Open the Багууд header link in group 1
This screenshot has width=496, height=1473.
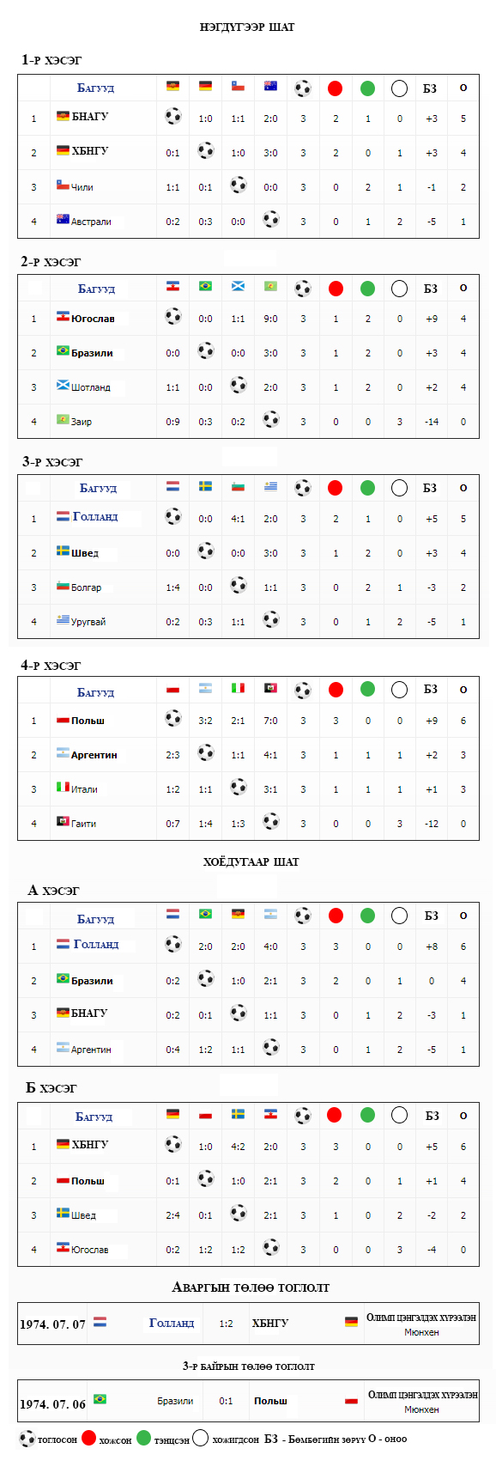[95, 88]
